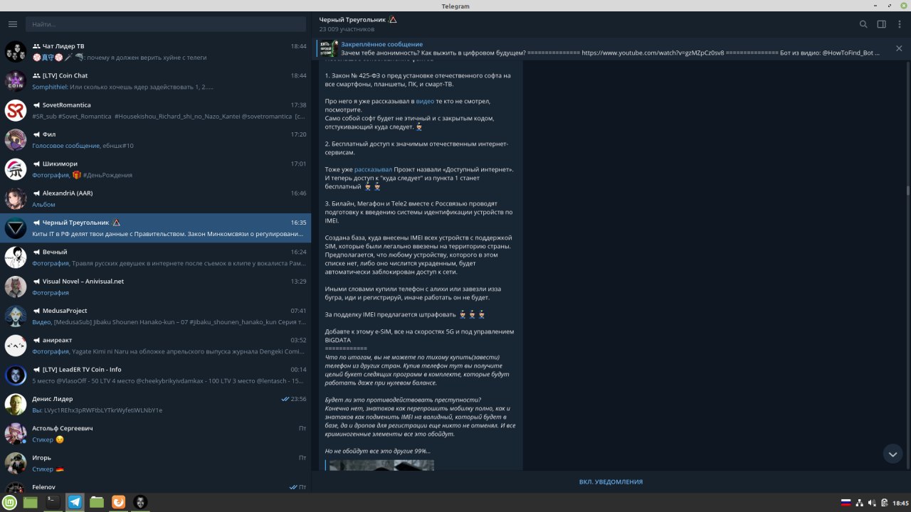Open the SovetRomantica channel
The image size is (911, 512).
(156, 110)
